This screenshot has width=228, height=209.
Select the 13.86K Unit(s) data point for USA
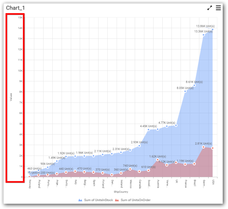213,30
